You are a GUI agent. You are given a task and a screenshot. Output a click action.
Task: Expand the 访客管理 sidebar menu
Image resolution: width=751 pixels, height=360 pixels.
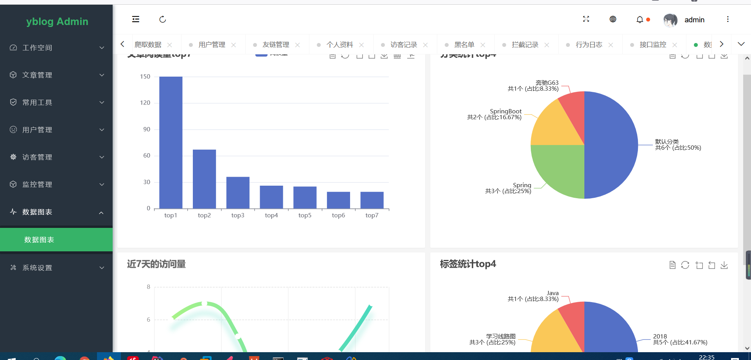[56, 157]
